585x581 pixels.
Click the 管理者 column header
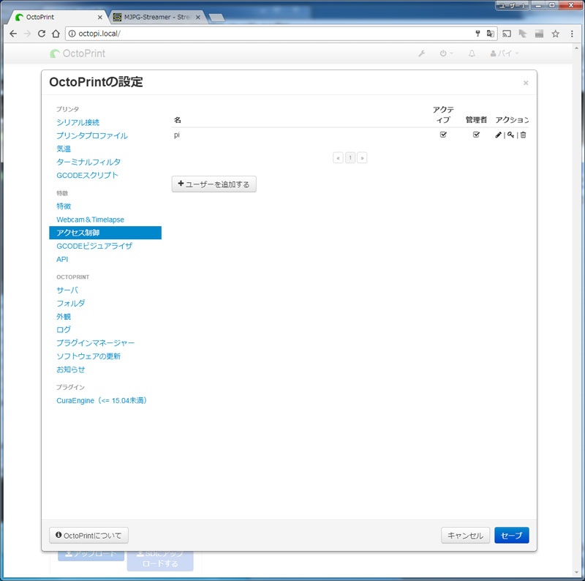tap(476, 120)
